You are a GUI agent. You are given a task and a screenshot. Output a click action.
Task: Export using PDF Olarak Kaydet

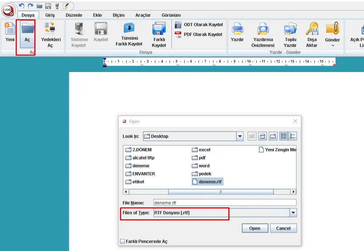pyautogui.click(x=199, y=35)
